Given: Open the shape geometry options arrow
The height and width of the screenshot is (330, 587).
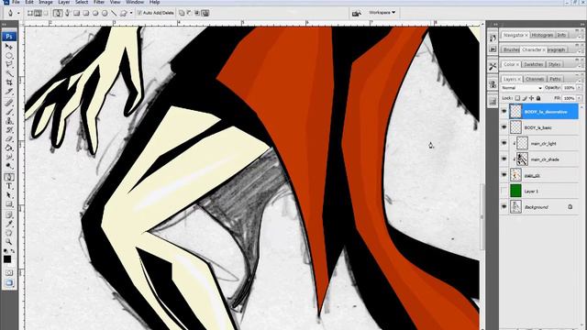Looking at the screenshot, I should [x=131, y=13].
